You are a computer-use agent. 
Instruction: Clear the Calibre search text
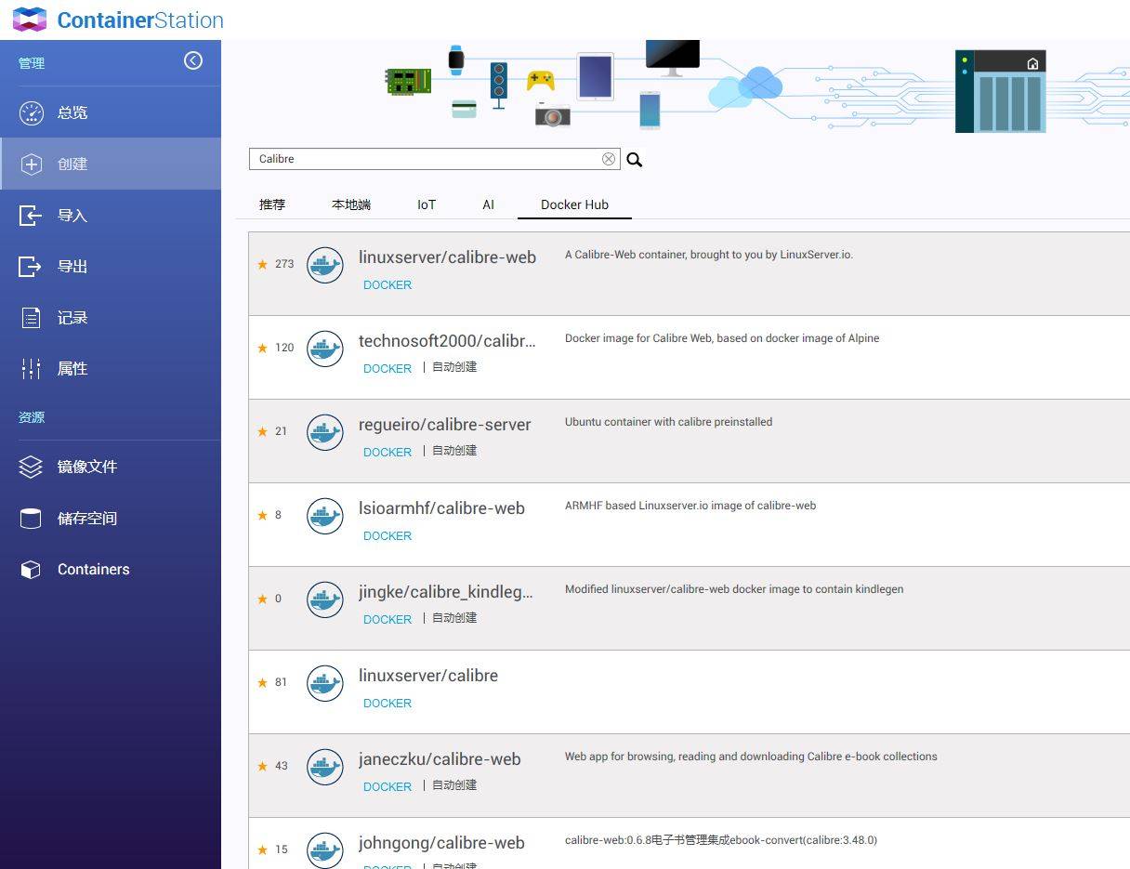609,159
